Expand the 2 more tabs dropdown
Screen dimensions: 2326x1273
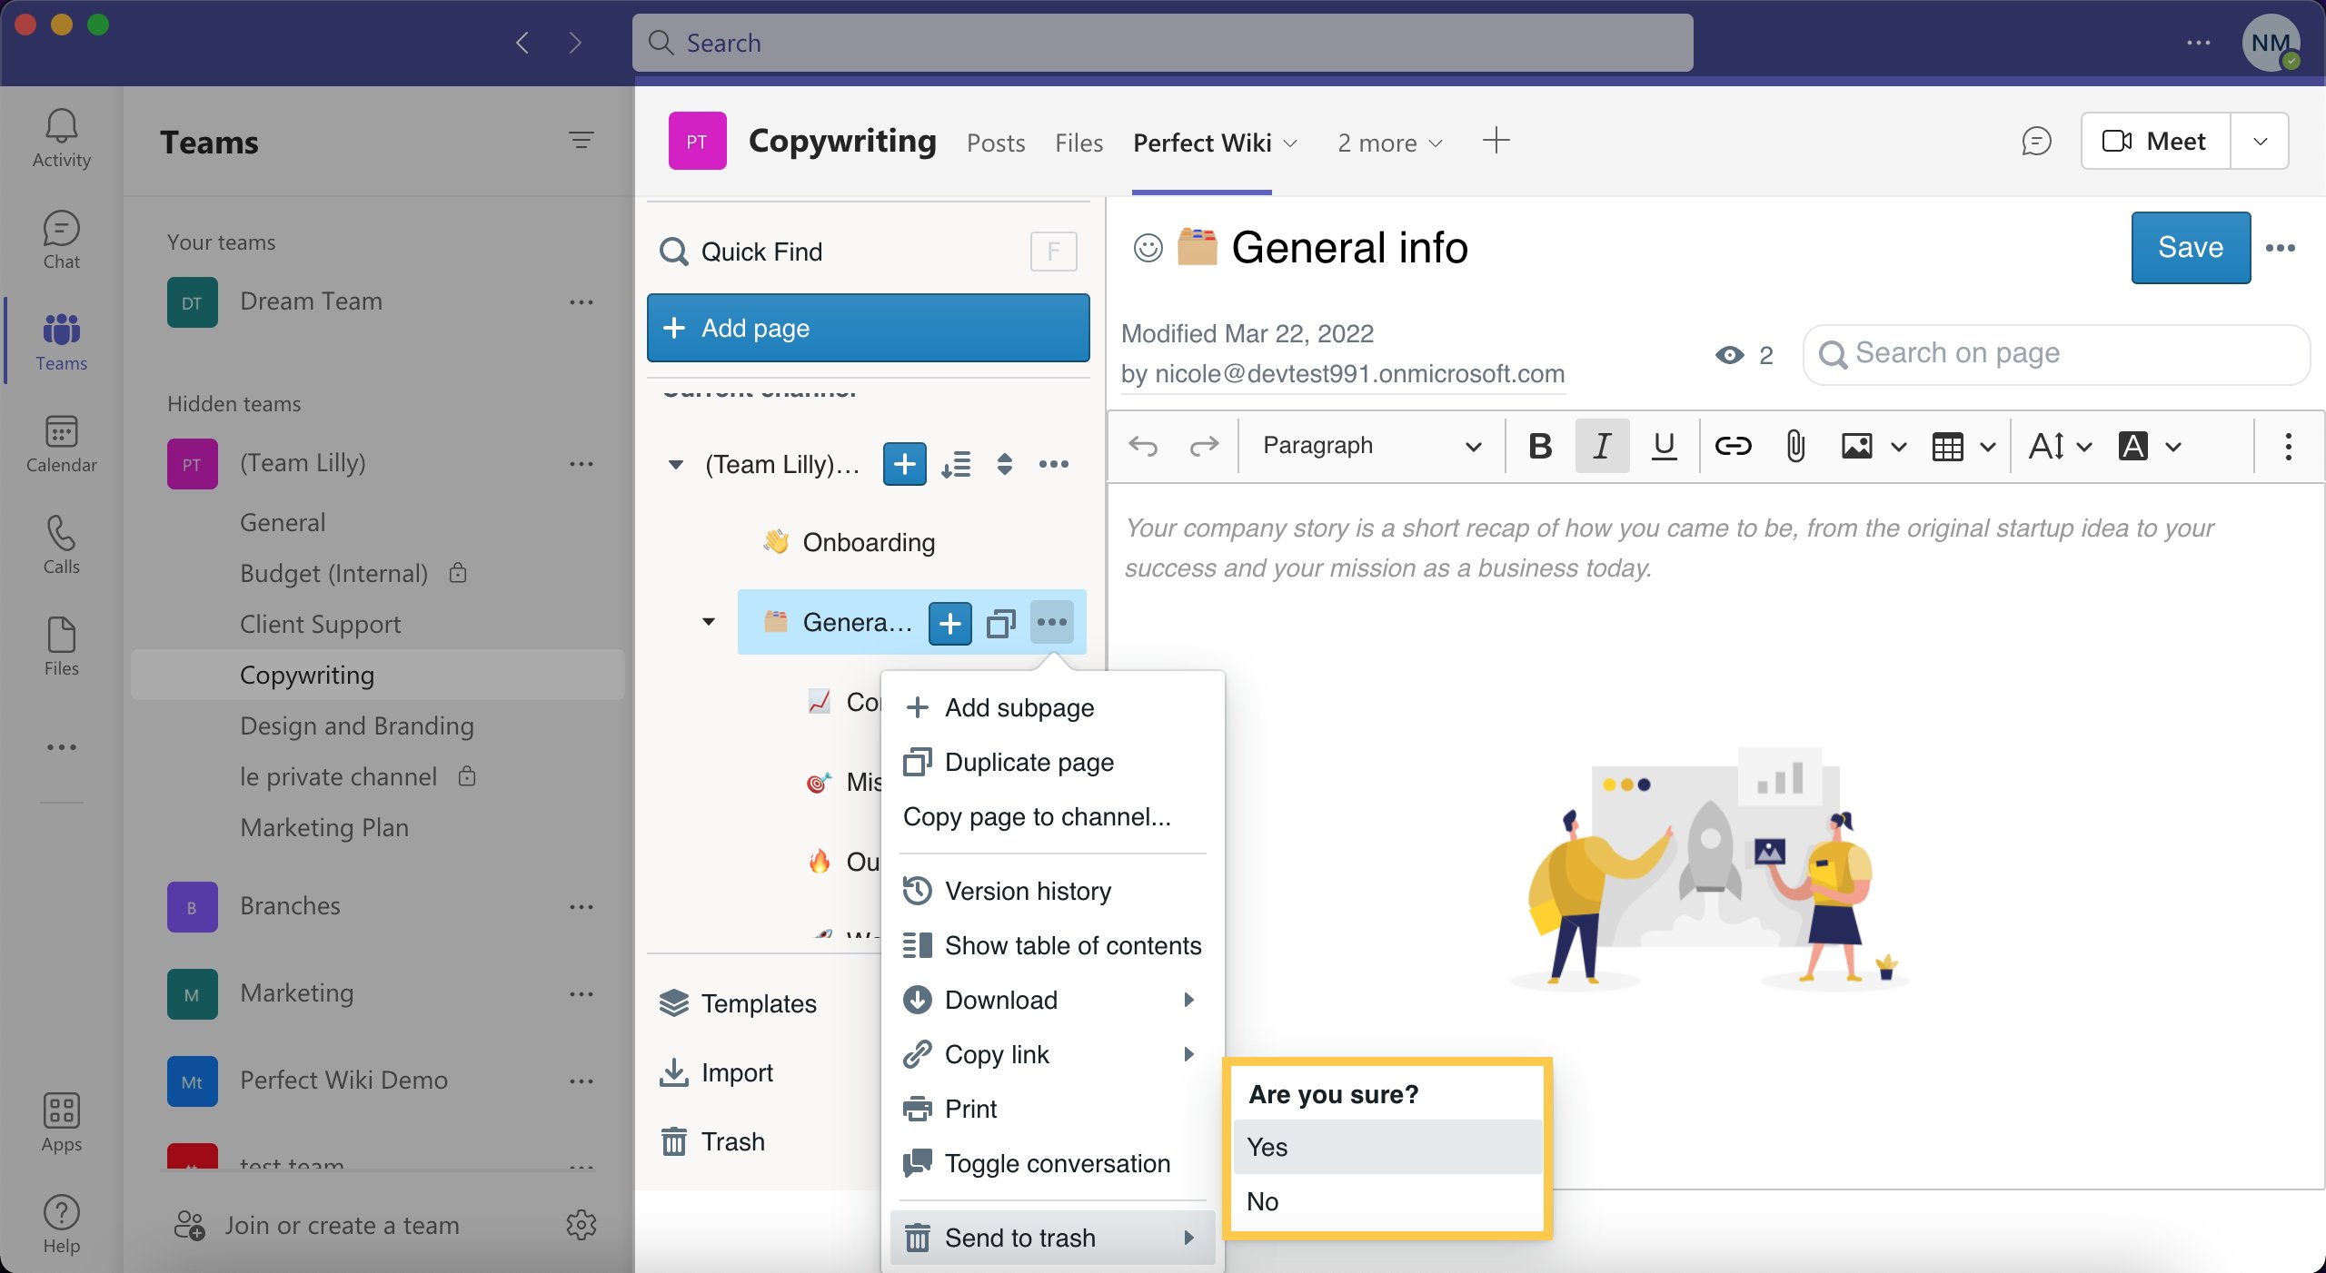1389,143
